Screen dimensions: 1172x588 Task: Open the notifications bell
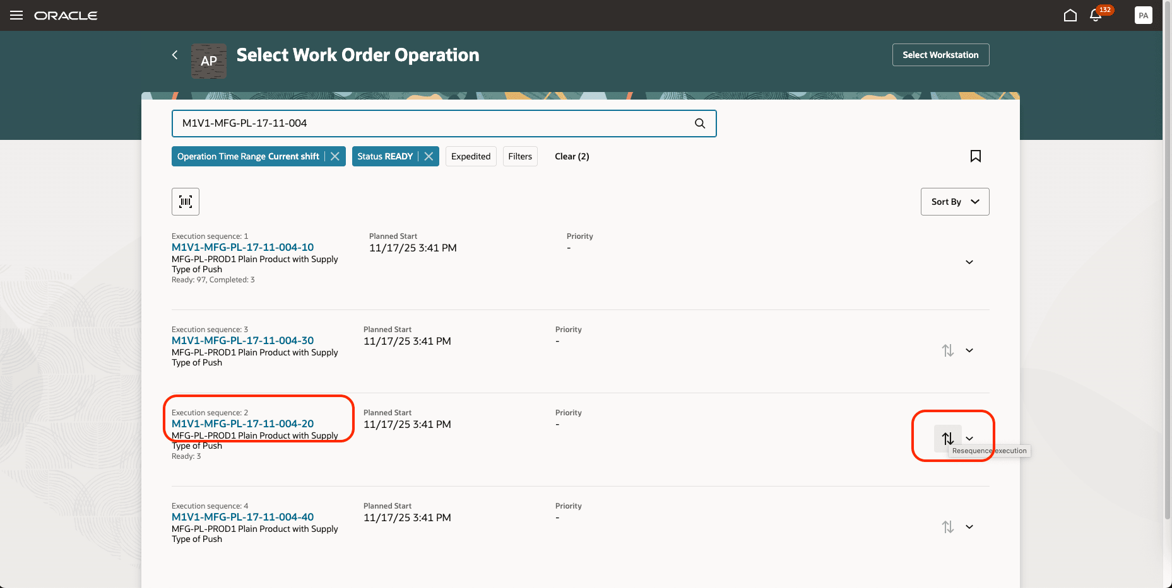coord(1095,14)
